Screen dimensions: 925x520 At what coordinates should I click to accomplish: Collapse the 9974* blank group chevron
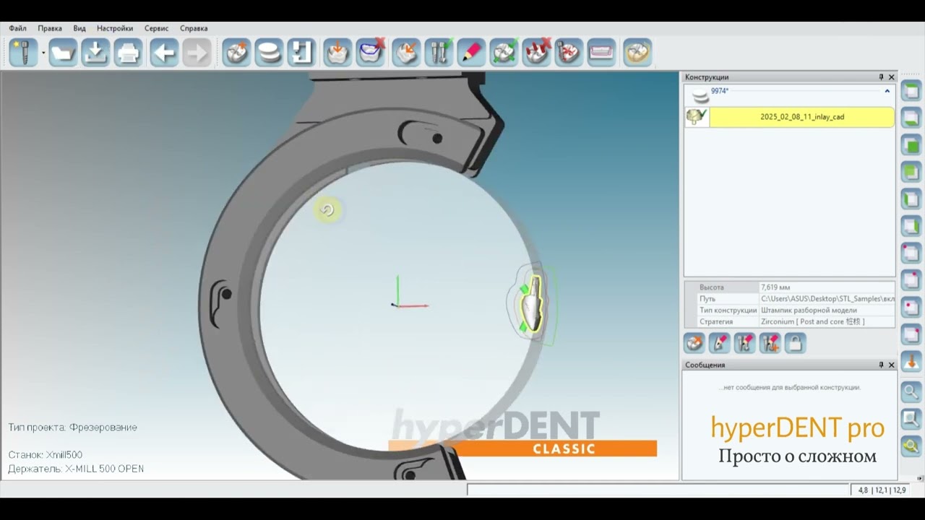pos(887,92)
